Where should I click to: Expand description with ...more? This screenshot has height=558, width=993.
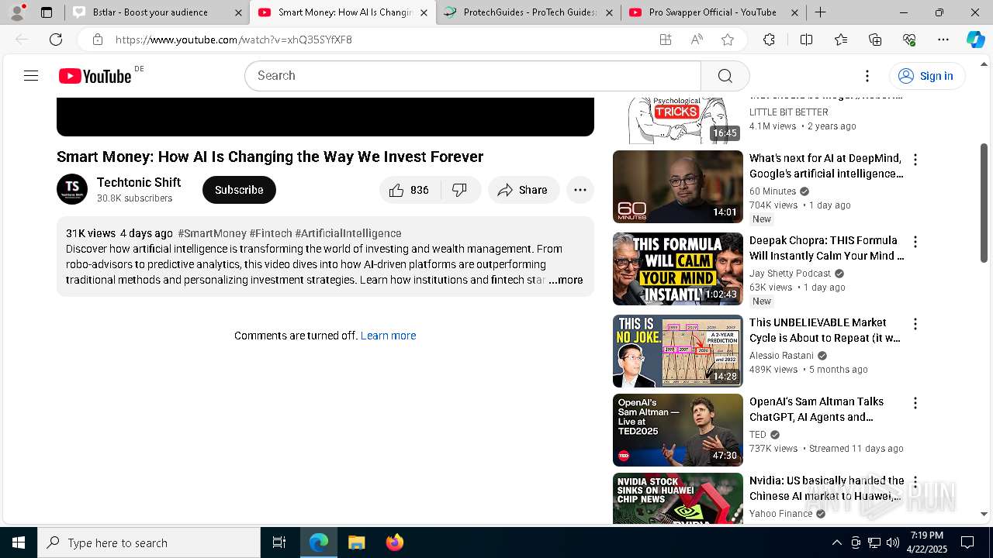566,280
